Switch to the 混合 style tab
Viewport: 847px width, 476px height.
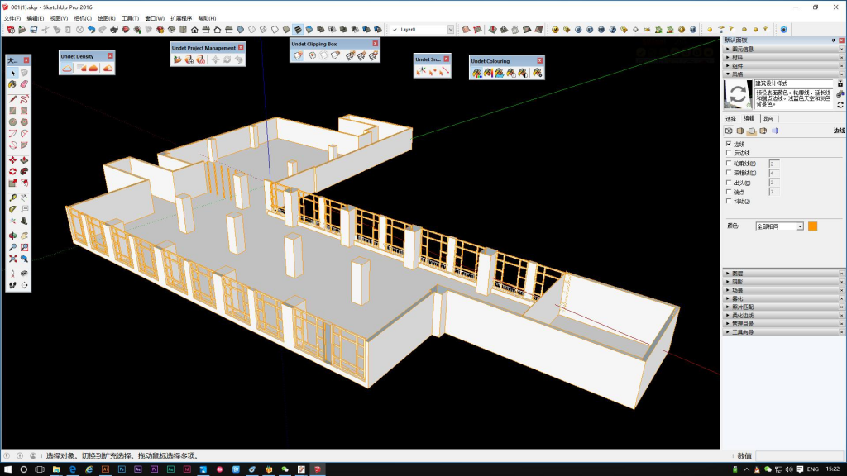768,119
